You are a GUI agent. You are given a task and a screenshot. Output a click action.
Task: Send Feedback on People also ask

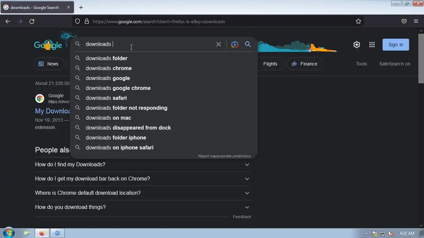242,217
